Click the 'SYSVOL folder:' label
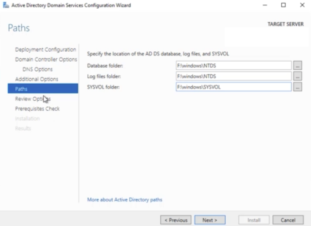This screenshot has width=311, height=226. 103,87
